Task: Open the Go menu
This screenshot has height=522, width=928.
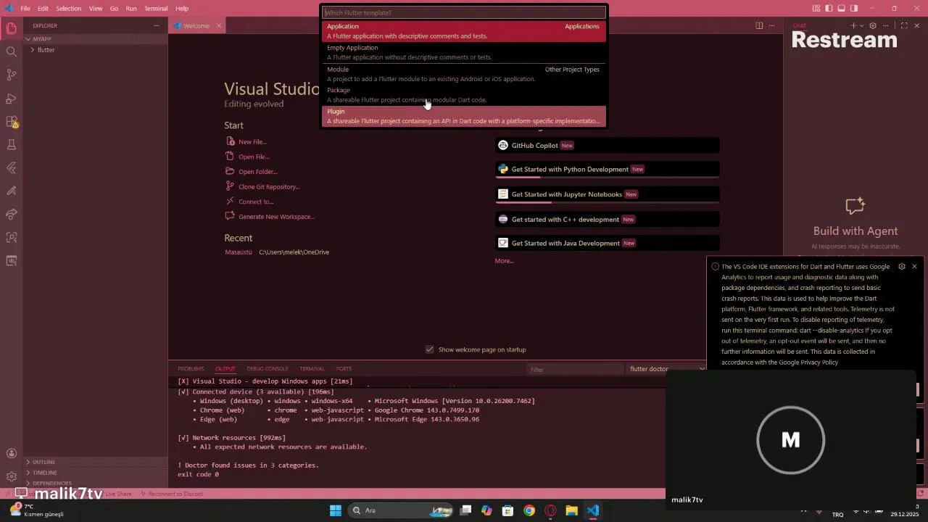Action: click(114, 8)
